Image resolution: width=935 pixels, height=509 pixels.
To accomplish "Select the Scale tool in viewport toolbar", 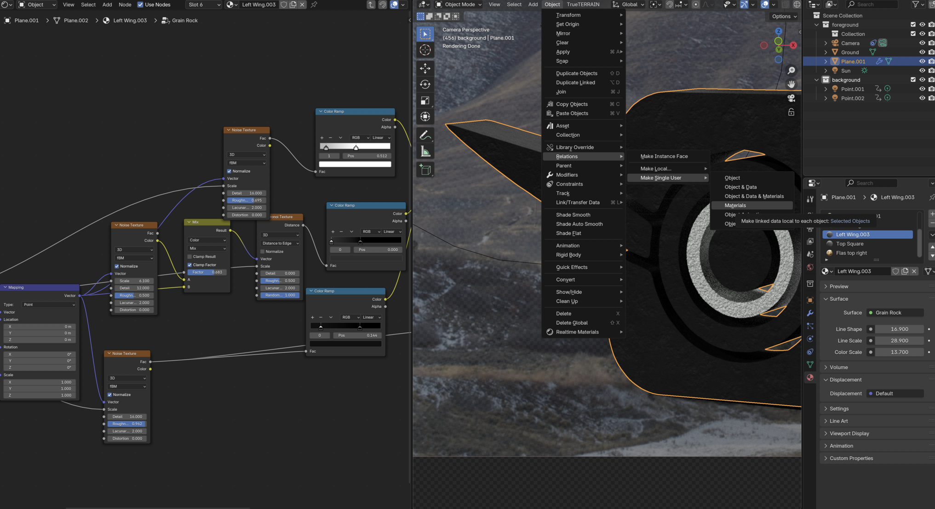I will point(425,101).
